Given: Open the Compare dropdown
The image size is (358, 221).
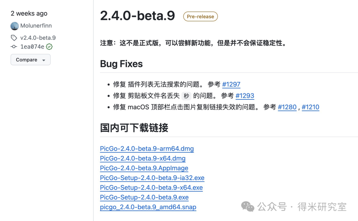Looking at the screenshot, I should [x=30, y=59].
